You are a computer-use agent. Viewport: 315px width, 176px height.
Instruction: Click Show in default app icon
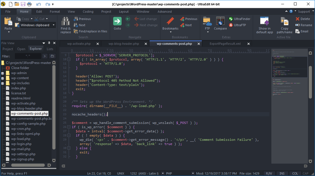(264, 21)
